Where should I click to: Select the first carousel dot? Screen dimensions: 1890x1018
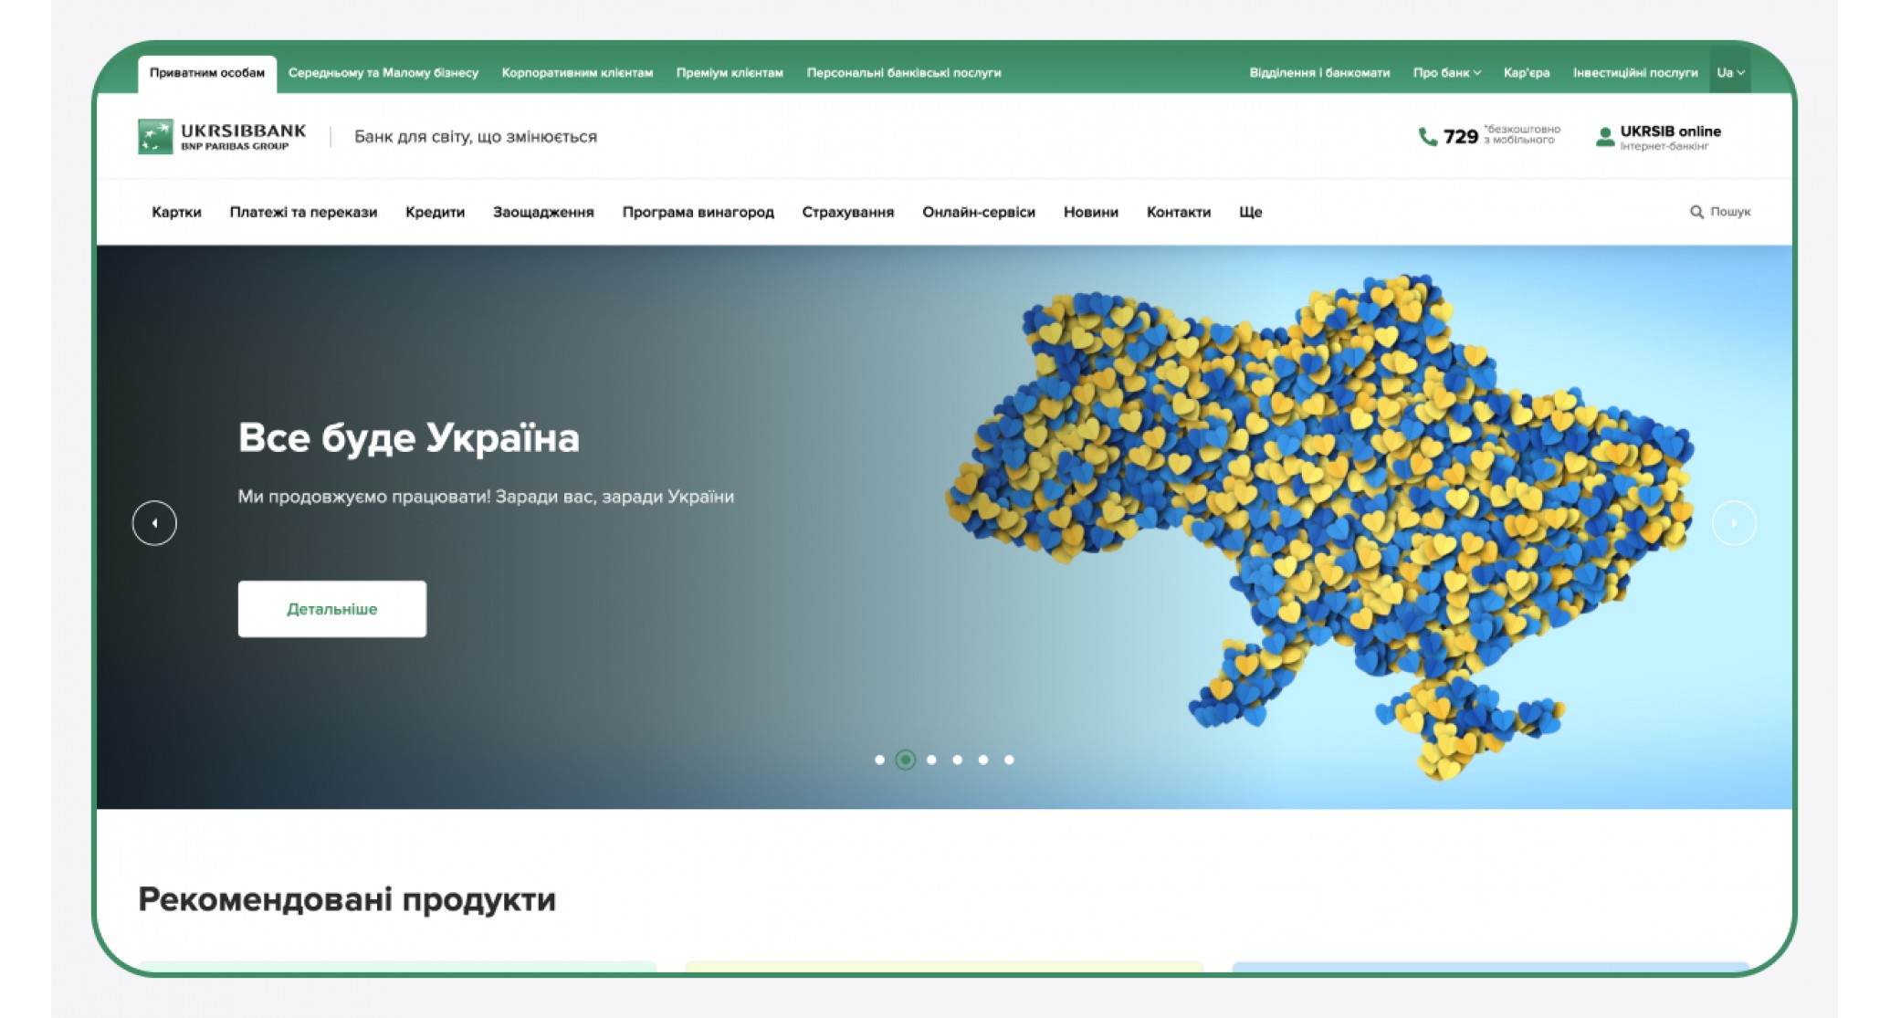879,760
